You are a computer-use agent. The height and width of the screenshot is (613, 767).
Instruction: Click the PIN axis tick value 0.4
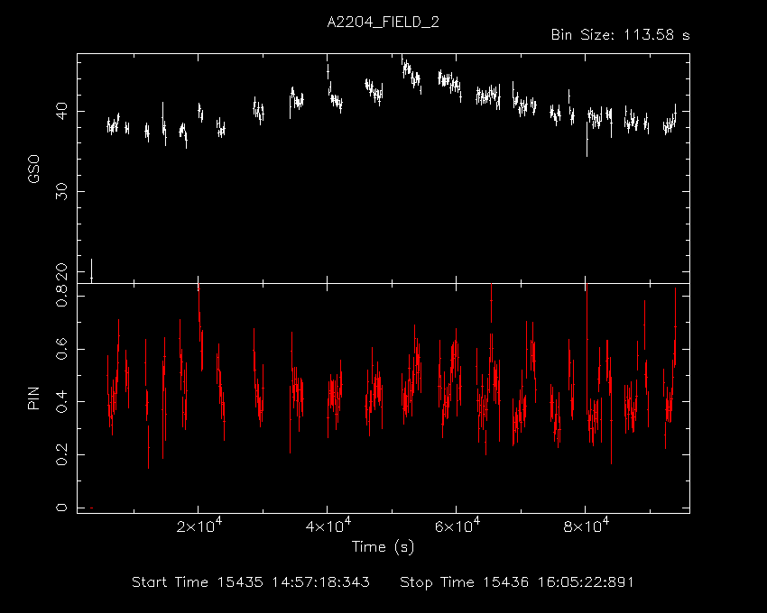coord(62,402)
